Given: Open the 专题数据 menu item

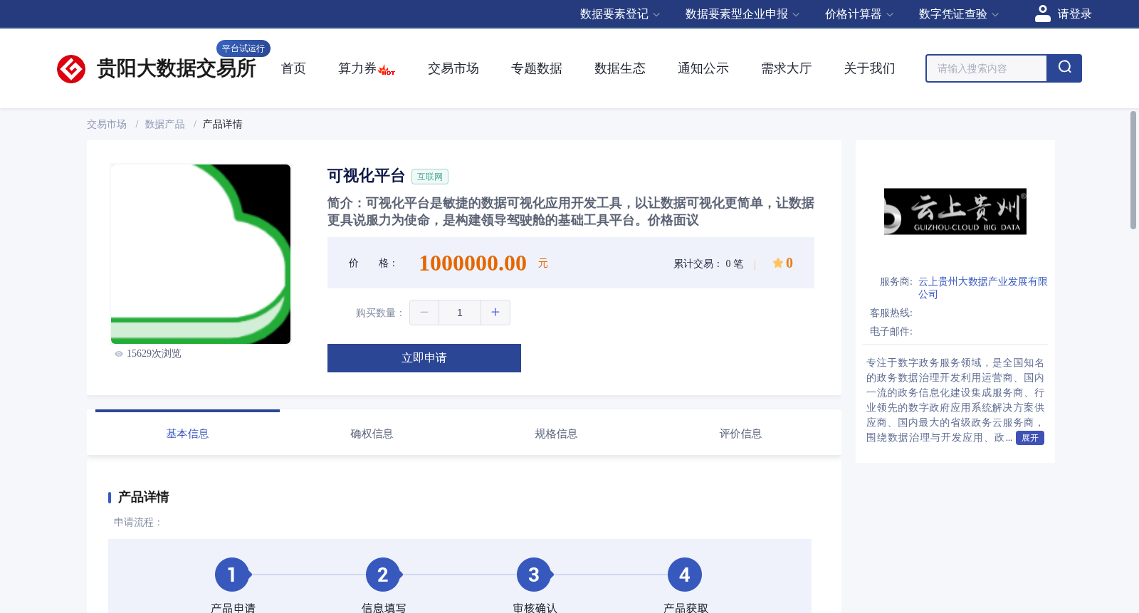Looking at the screenshot, I should [x=536, y=68].
